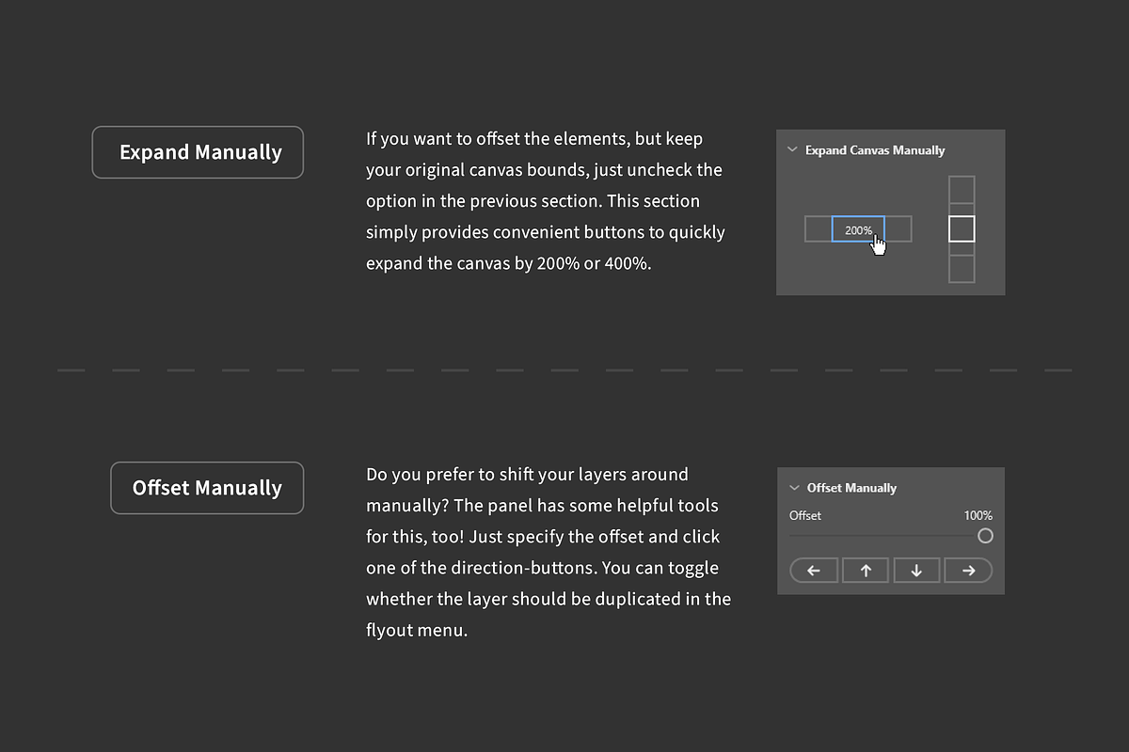This screenshot has width=1129, height=752.
Task: Click the offset down arrow button
Action: click(916, 571)
